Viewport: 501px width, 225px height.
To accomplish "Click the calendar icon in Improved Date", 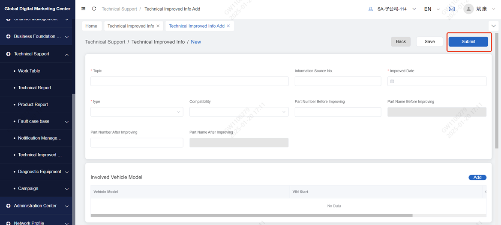I will point(392,81).
